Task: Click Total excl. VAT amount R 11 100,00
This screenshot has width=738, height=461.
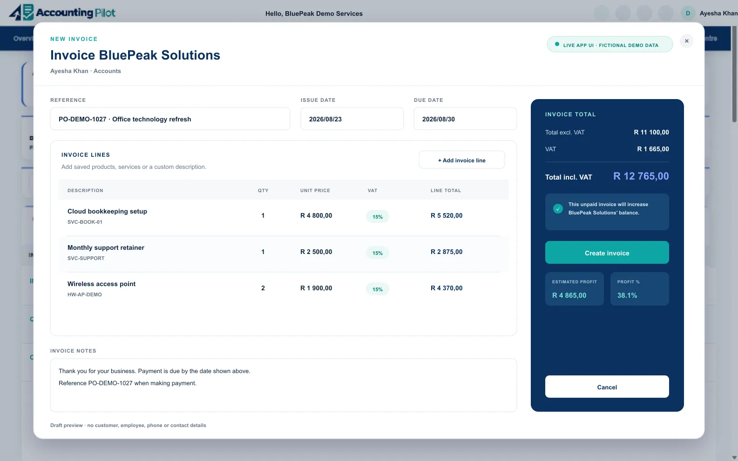Action: click(651, 132)
